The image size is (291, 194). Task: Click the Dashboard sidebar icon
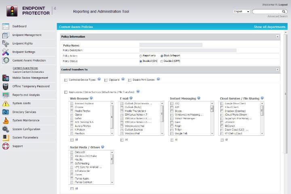tap(6, 27)
